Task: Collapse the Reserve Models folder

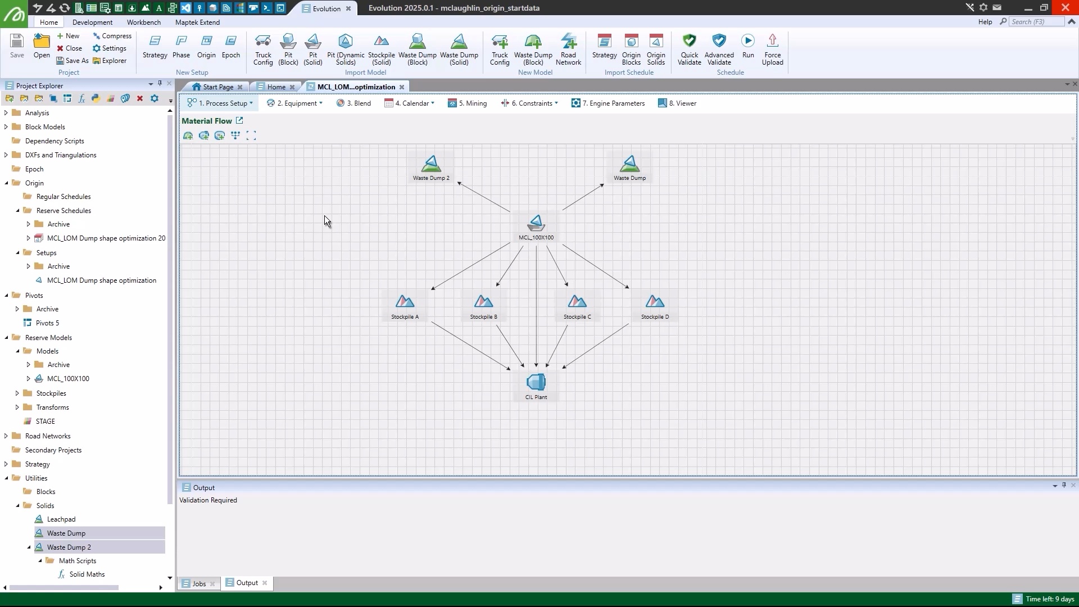Action: [x=6, y=338]
